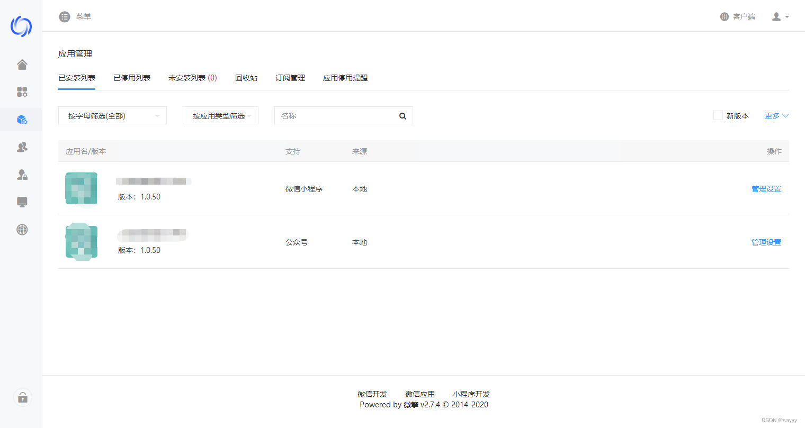Image resolution: width=805 pixels, height=428 pixels.
Task: Click the 公众号 support cell
Action: [x=297, y=242]
